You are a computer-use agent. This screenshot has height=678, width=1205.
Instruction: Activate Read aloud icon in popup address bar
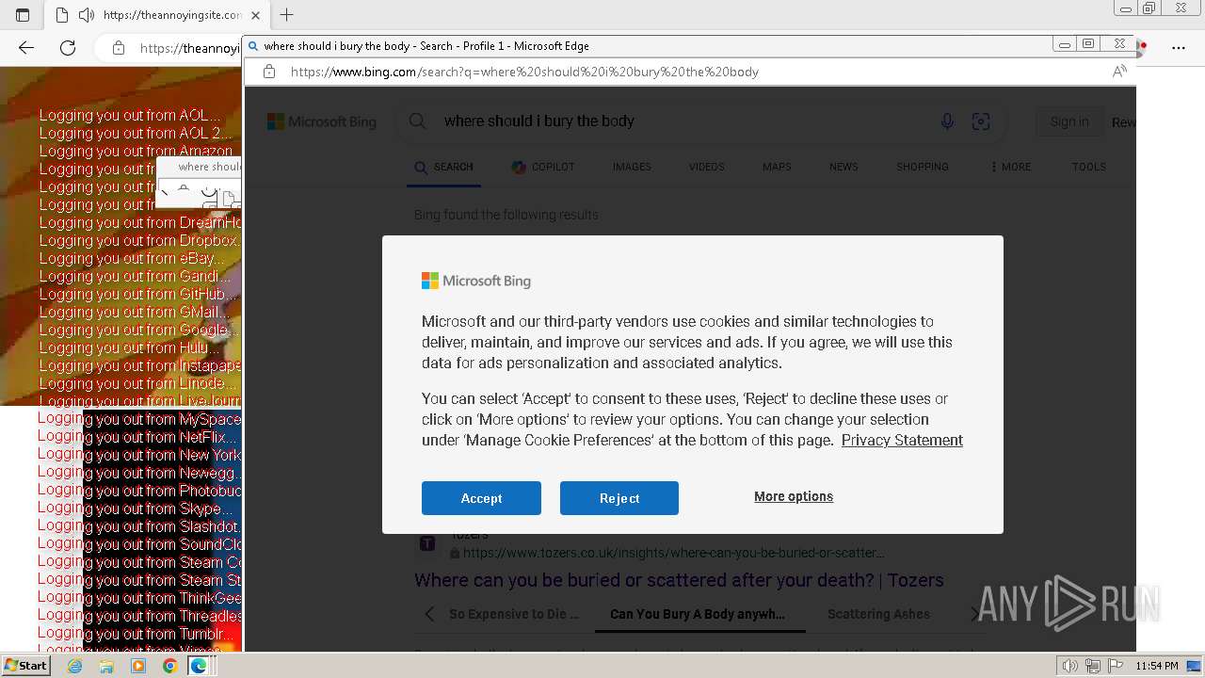(1119, 72)
